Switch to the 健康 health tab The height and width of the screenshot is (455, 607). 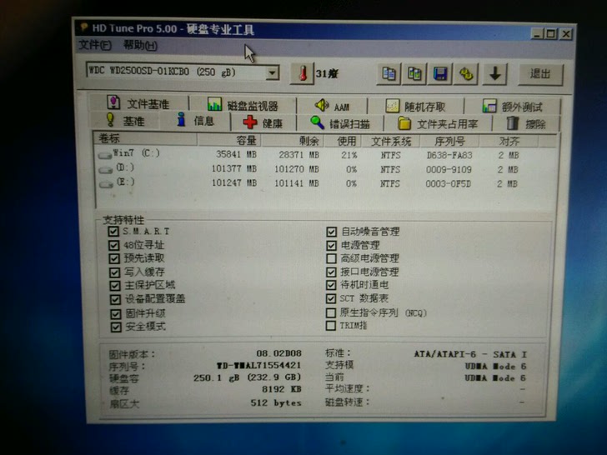coord(263,122)
